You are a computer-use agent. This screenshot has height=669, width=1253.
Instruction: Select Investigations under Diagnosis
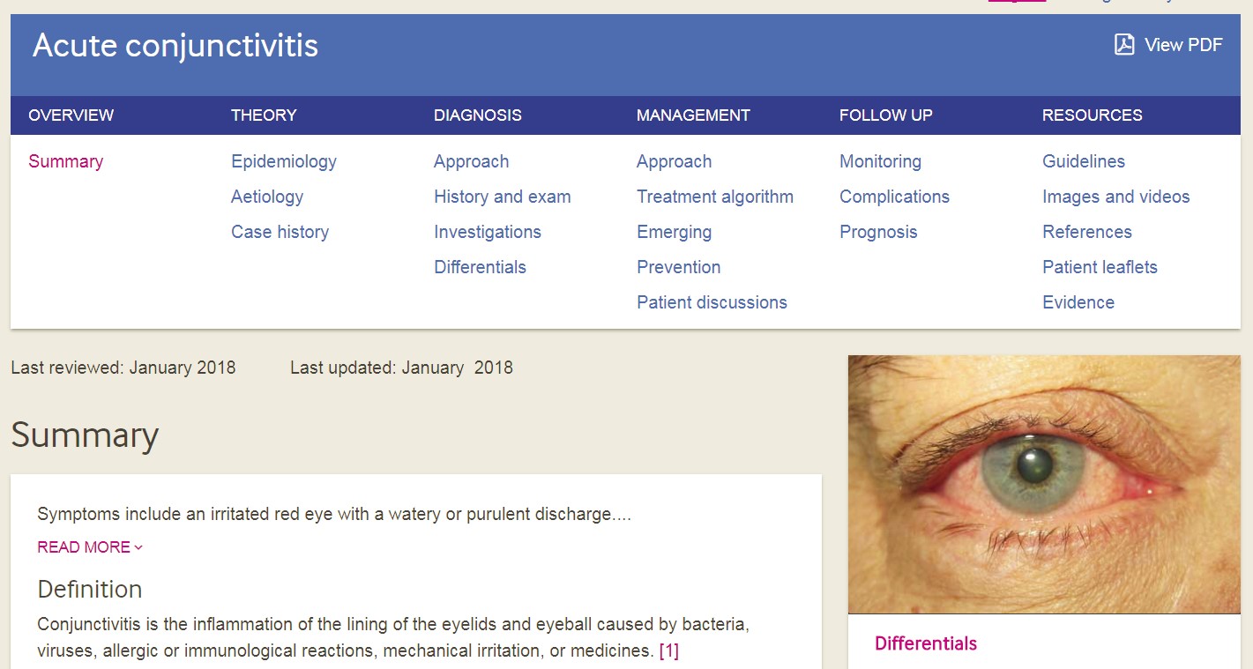(487, 232)
